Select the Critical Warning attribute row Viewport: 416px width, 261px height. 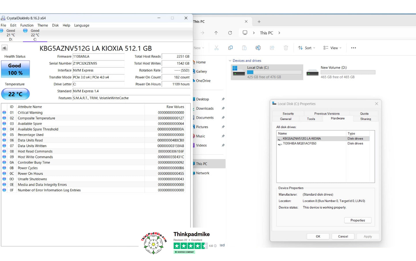tap(93, 112)
